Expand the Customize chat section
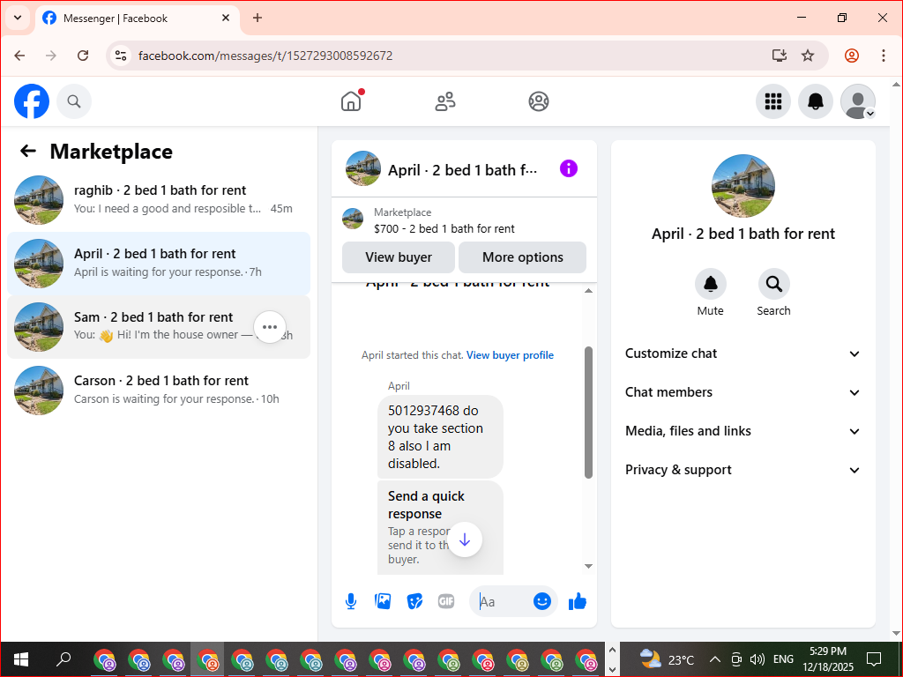The height and width of the screenshot is (677, 903). tap(743, 353)
